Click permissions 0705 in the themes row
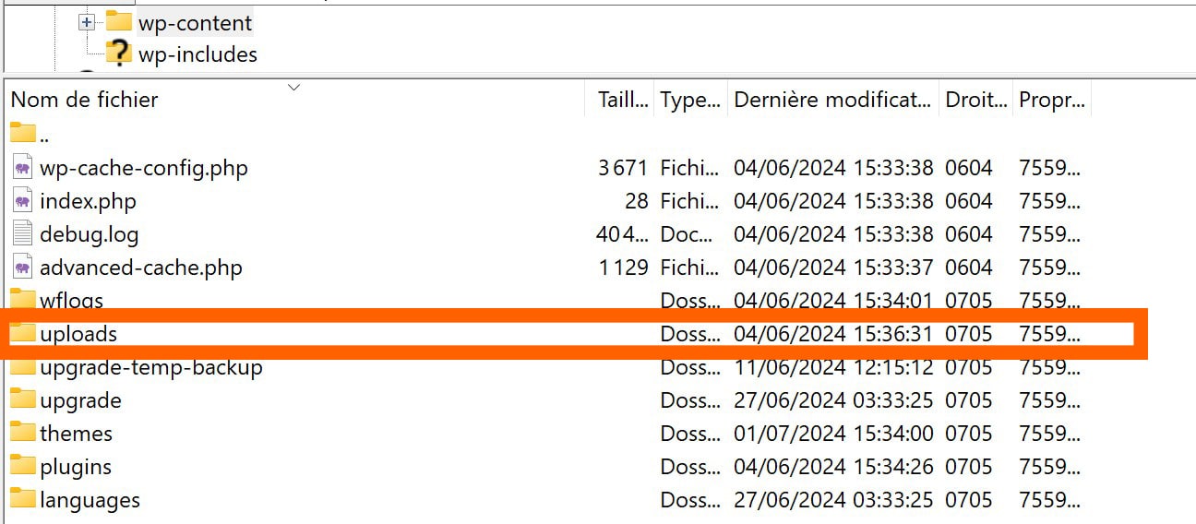 (x=969, y=434)
